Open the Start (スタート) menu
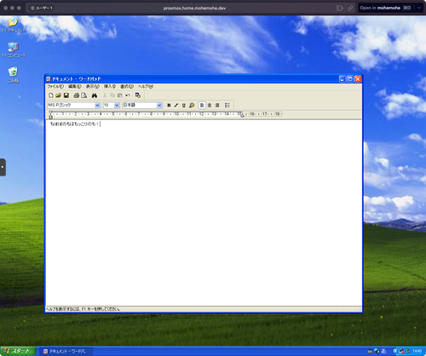The height and width of the screenshot is (356, 426). pyautogui.click(x=18, y=351)
